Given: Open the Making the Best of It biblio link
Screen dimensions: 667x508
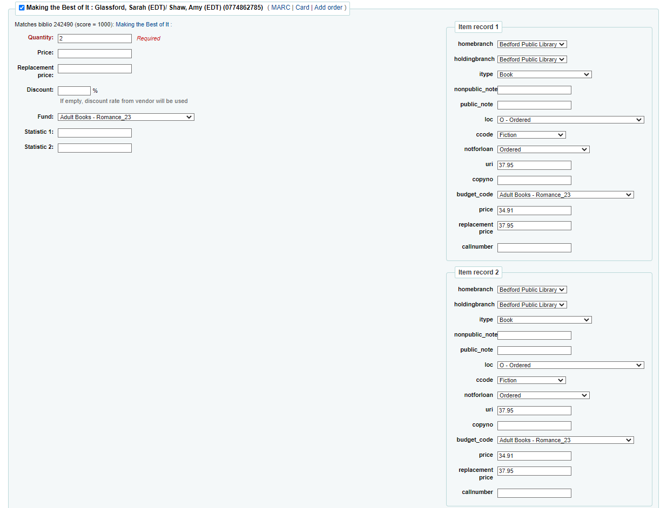Looking at the screenshot, I should pos(143,25).
